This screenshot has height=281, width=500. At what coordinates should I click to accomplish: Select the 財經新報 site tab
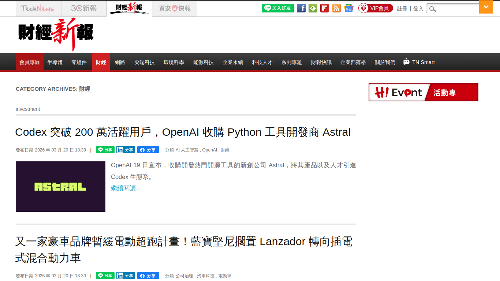129,9
